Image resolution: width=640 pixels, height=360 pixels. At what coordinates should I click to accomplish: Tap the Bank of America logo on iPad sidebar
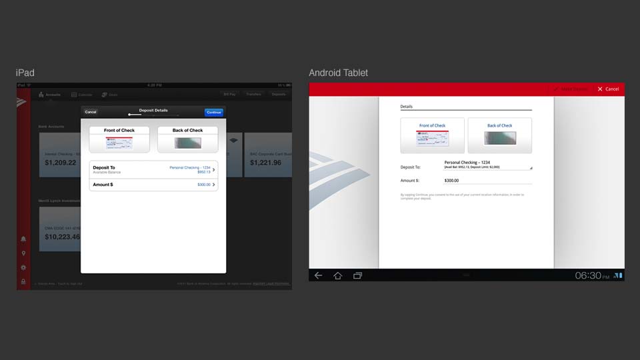coord(21,101)
